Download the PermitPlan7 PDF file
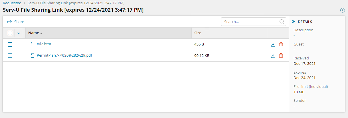 (273, 56)
